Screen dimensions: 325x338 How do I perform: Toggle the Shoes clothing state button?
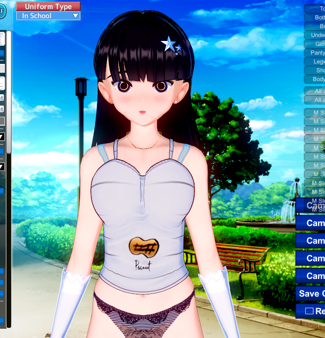[x=315, y=71]
